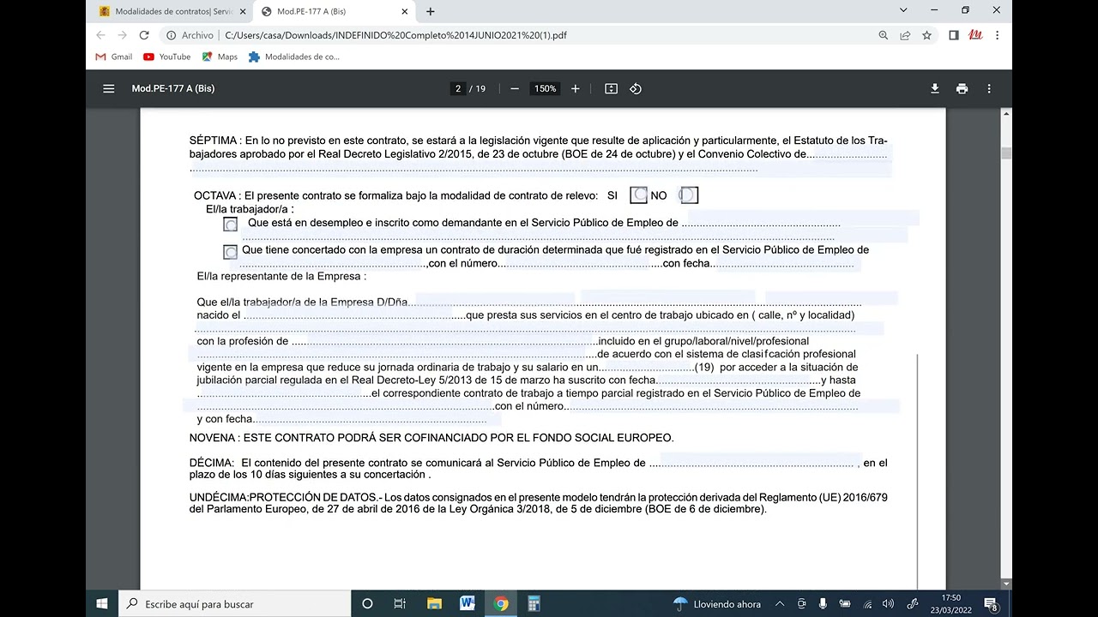This screenshot has height=617, width=1098.
Task: Expand hidden icons in the system tray
Action: tap(779, 604)
